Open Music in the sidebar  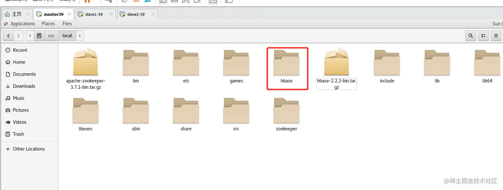tap(29, 98)
